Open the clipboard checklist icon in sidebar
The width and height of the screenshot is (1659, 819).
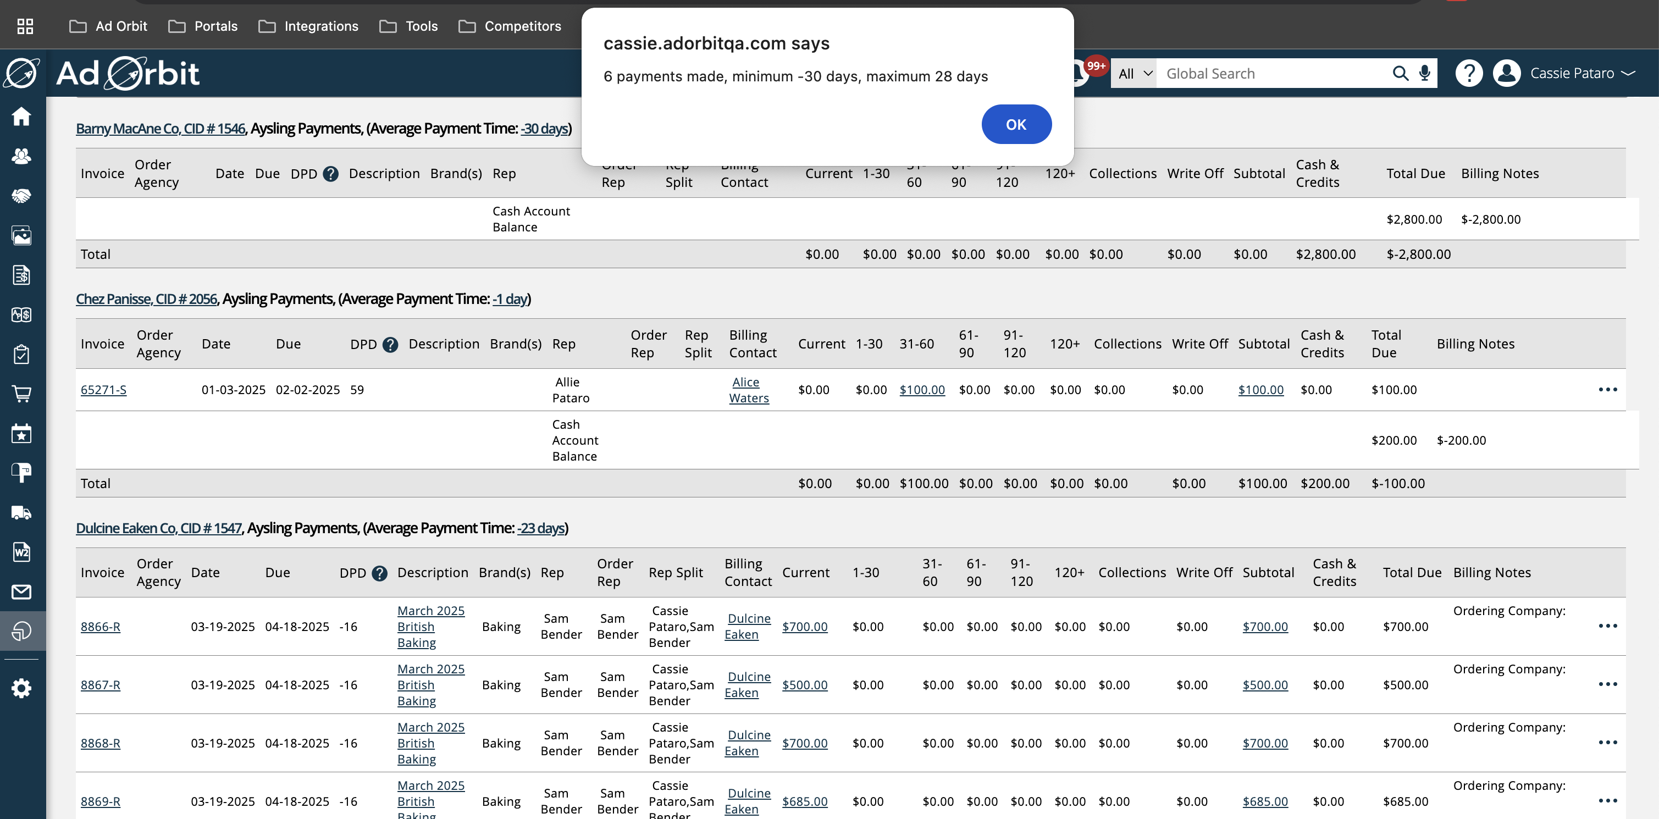tap(22, 354)
